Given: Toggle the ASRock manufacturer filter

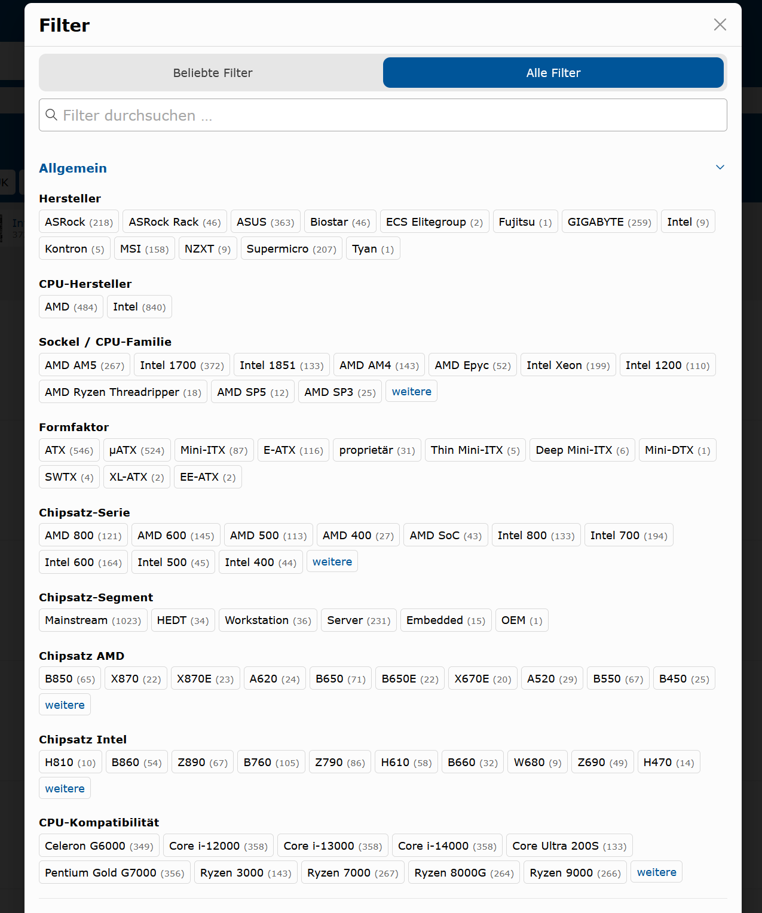Looking at the screenshot, I should pos(79,222).
